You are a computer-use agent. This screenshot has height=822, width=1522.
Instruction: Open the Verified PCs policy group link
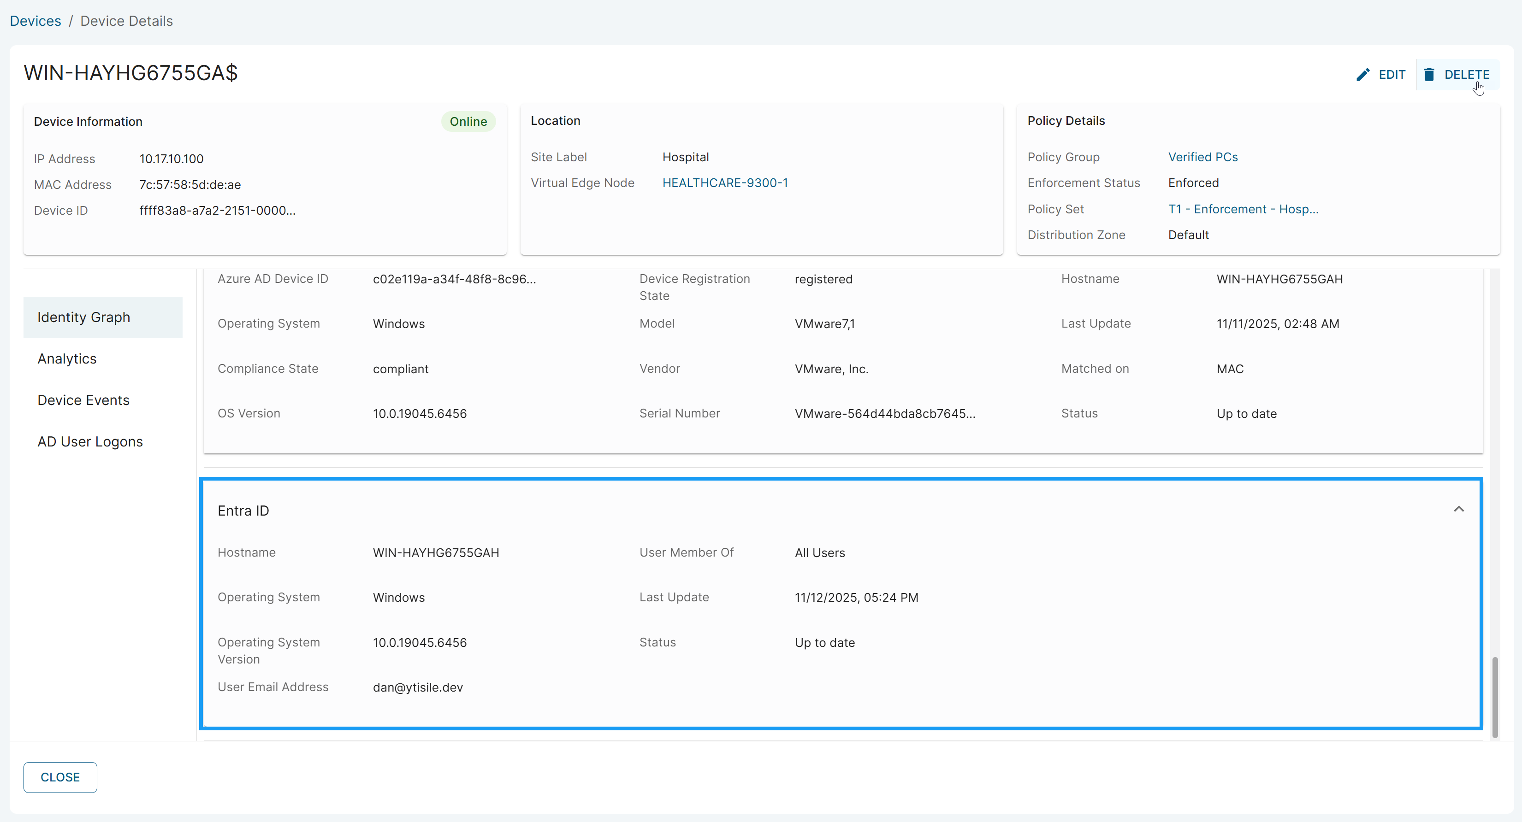[1202, 157]
